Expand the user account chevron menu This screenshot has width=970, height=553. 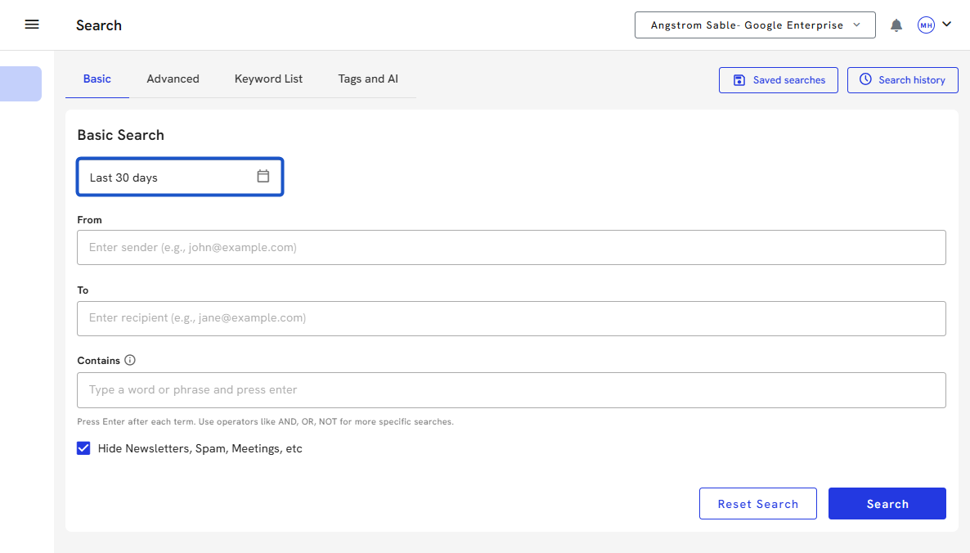click(947, 25)
